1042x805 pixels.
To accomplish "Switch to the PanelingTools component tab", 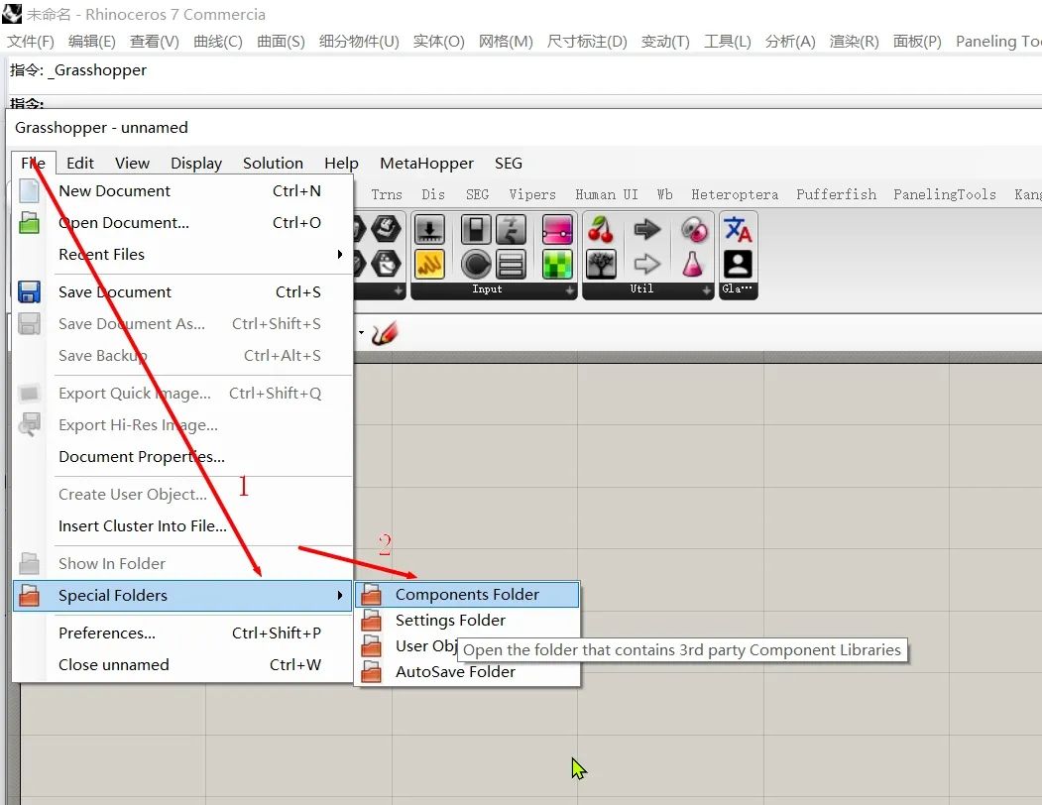I will coord(944,194).
